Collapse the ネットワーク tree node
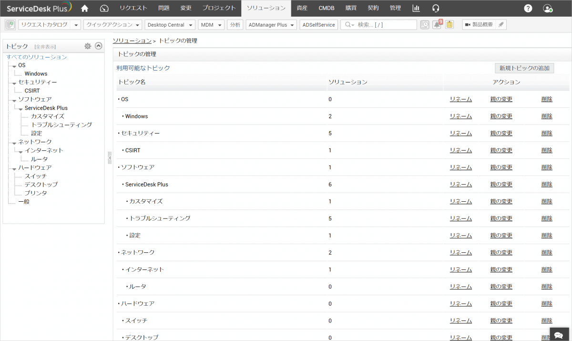Viewport: 572px width, 341px height. [x=14, y=143]
